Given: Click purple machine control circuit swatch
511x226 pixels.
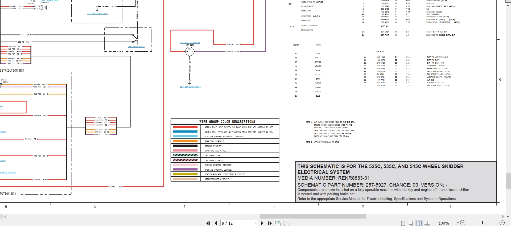Looking at the screenshot, I should coord(185,169).
